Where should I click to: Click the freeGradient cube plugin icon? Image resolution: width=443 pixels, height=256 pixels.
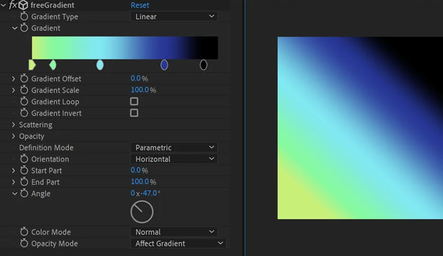[23, 5]
